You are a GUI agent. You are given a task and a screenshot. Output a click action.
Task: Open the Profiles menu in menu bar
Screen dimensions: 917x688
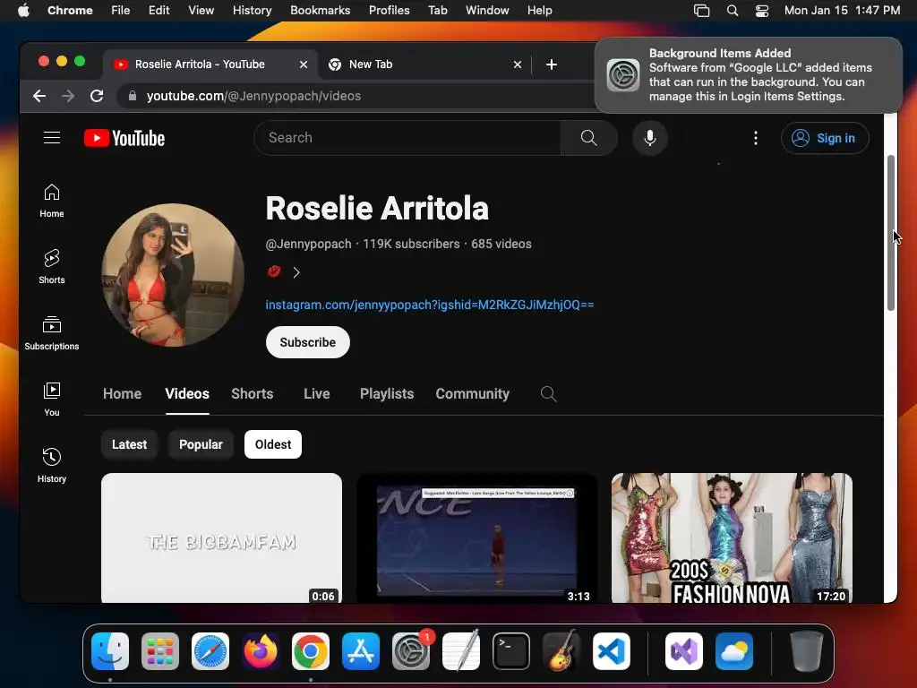pos(389,10)
